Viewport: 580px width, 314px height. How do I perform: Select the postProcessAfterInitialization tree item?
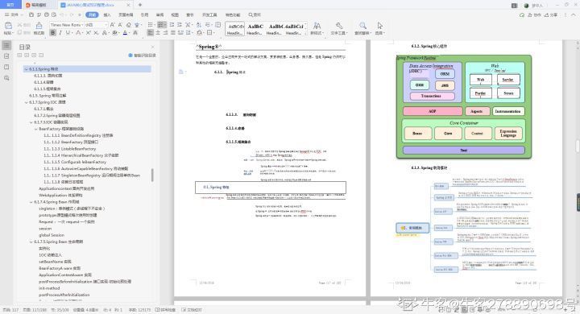(64, 295)
